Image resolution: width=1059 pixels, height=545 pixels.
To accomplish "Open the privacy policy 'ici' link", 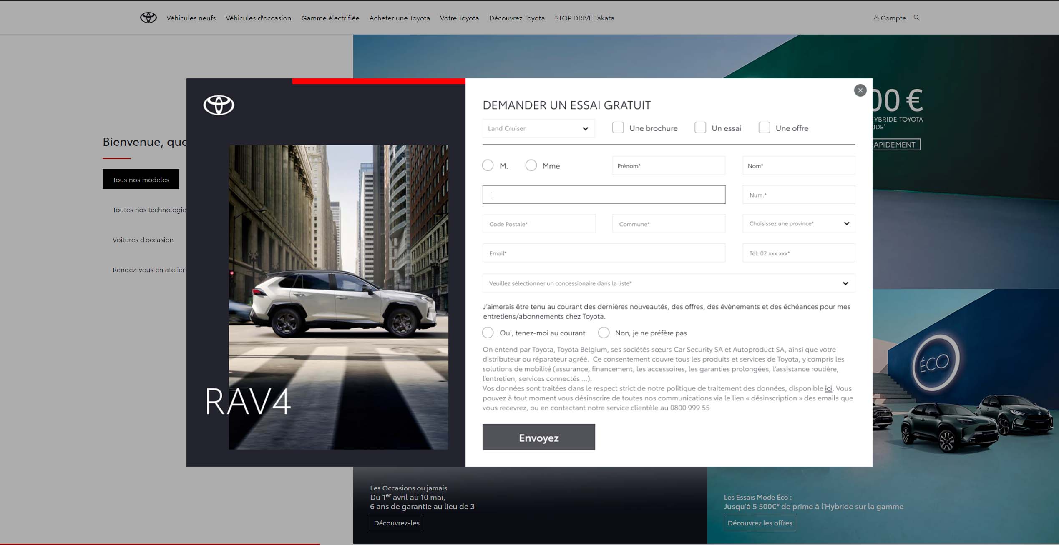I will (828, 388).
